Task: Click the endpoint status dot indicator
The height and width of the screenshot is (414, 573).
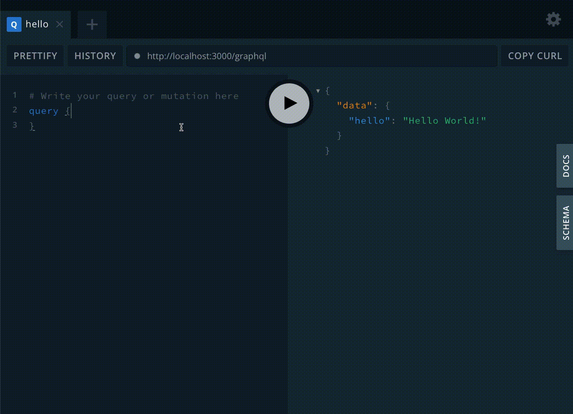Action: coord(137,56)
